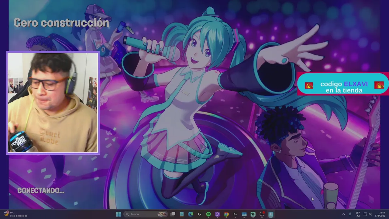Open the green app icon on taskbar

(x=253, y=214)
